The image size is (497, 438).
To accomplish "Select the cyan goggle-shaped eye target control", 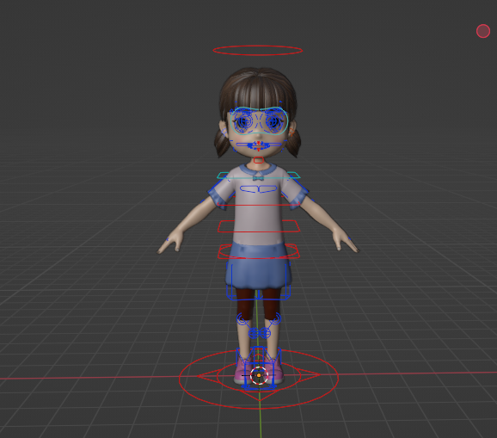I will [x=259, y=120].
